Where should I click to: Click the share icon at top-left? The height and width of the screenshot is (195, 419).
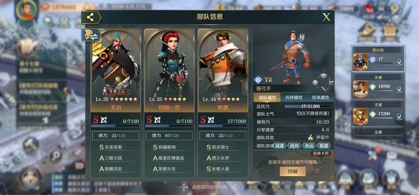(x=91, y=18)
